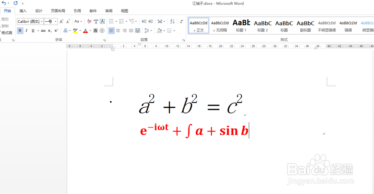Select Justify alignment icon
Image resolution: width=374 pixels, height=194 pixels.
click(x=131, y=31)
